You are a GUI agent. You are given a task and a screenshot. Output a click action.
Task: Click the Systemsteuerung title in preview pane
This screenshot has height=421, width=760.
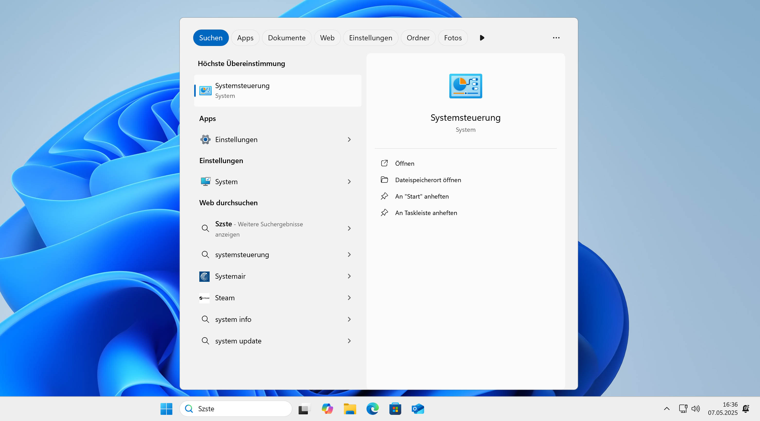pyautogui.click(x=465, y=118)
